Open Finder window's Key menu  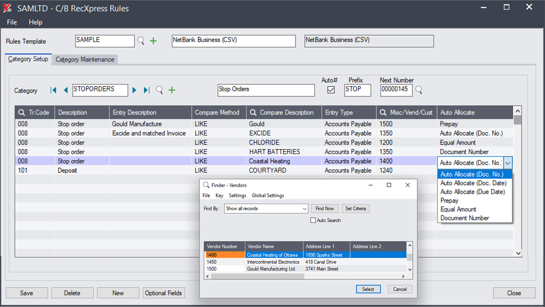(219, 196)
